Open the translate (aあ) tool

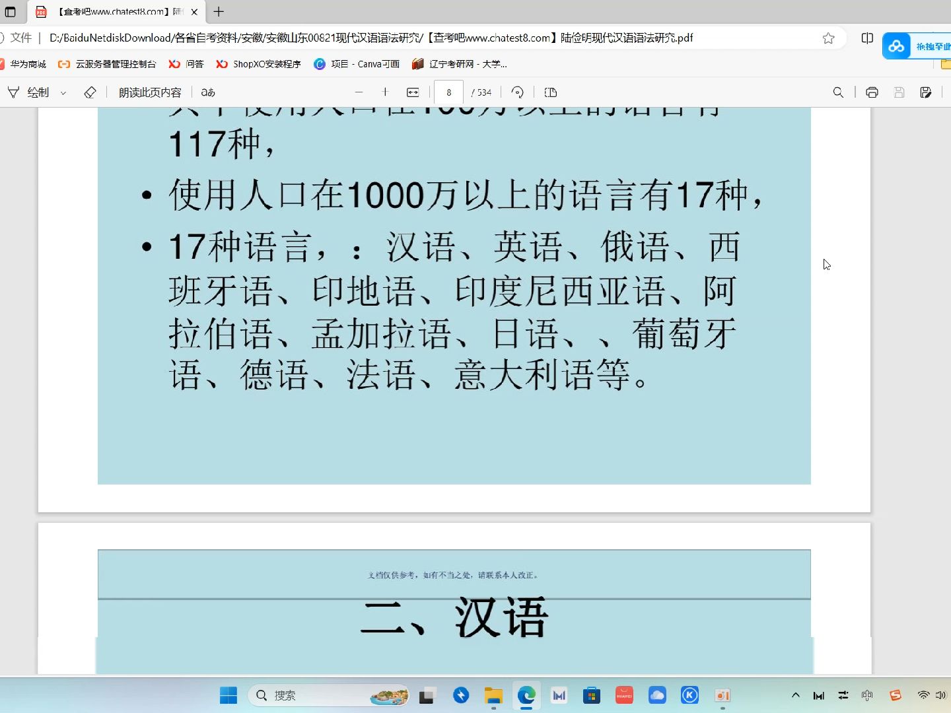[208, 92]
